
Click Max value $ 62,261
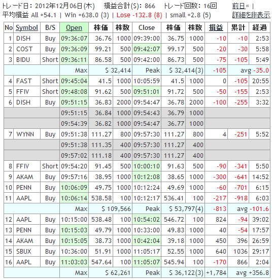click(x=118, y=273)
